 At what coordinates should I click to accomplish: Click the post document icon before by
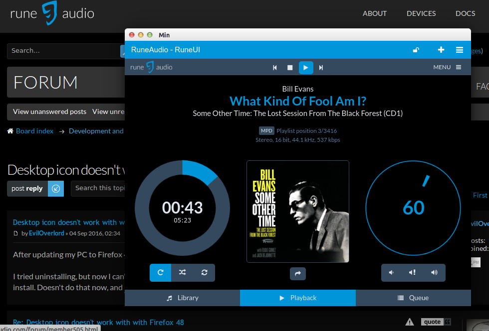[x=16, y=233]
